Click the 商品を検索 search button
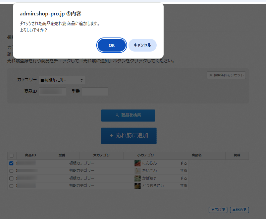The width and height of the screenshot is (266, 219). click(x=128, y=115)
